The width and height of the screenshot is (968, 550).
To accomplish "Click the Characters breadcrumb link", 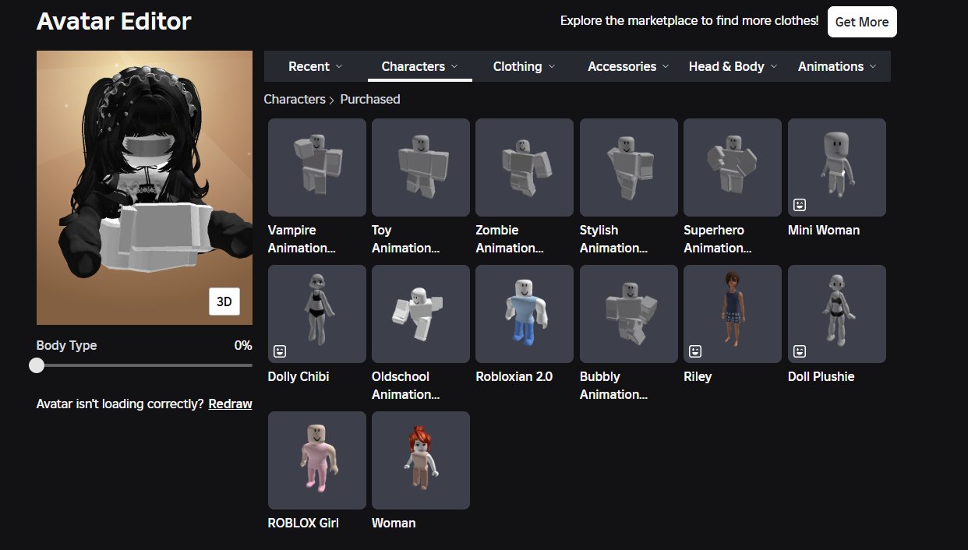I will tap(294, 100).
